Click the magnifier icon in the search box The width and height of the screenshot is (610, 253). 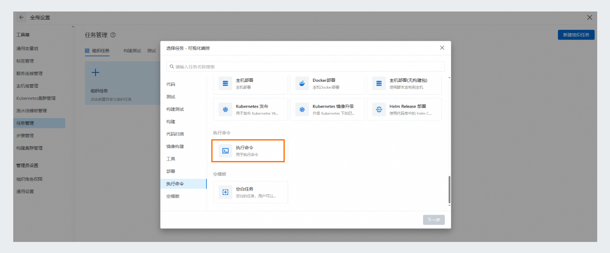[172, 67]
